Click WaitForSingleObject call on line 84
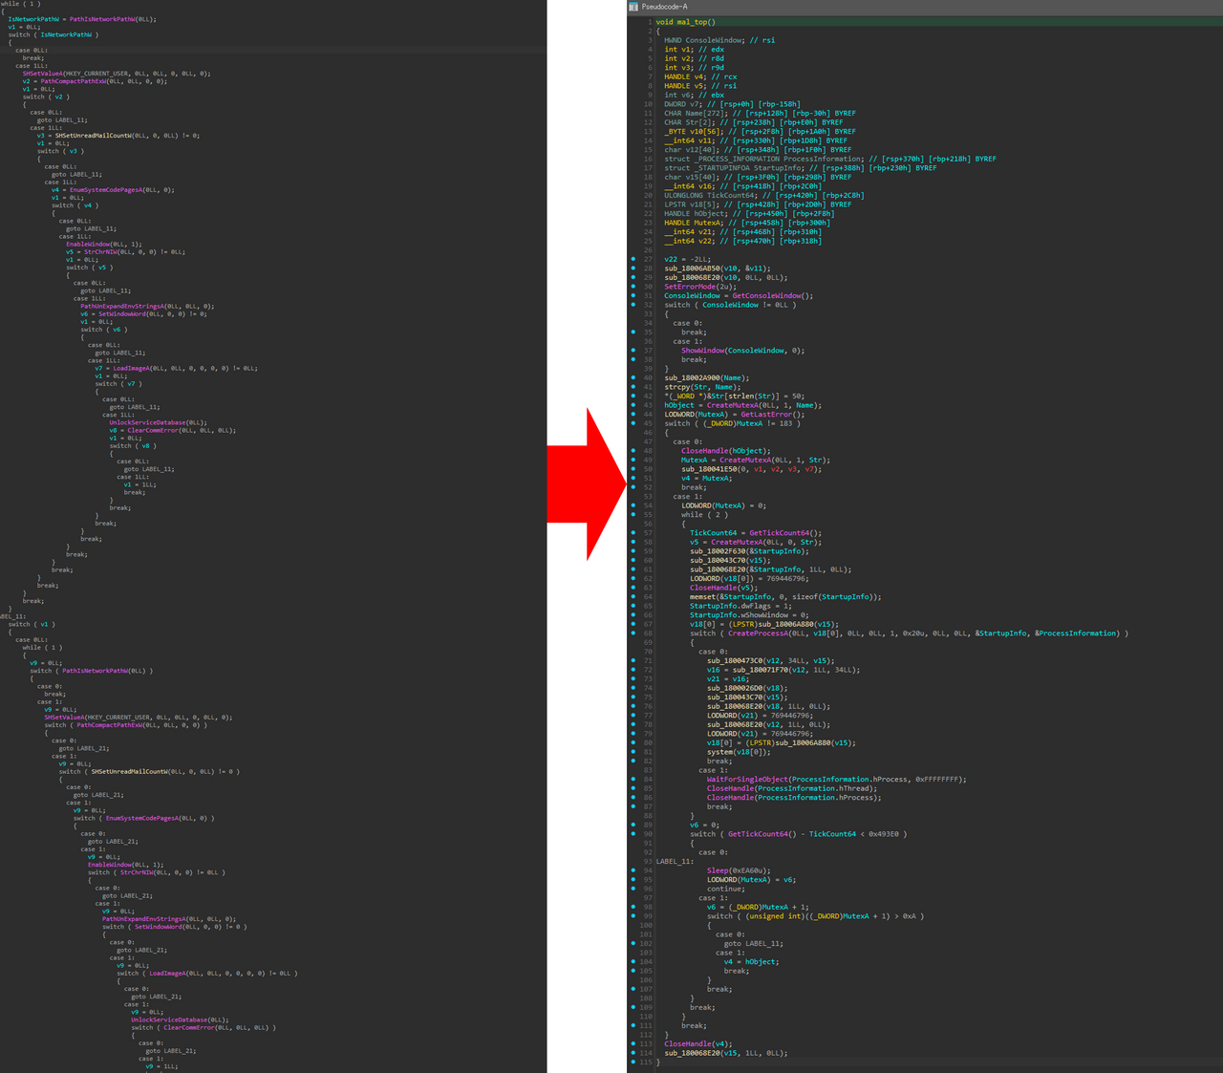This screenshot has height=1073, width=1223. (836, 780)
